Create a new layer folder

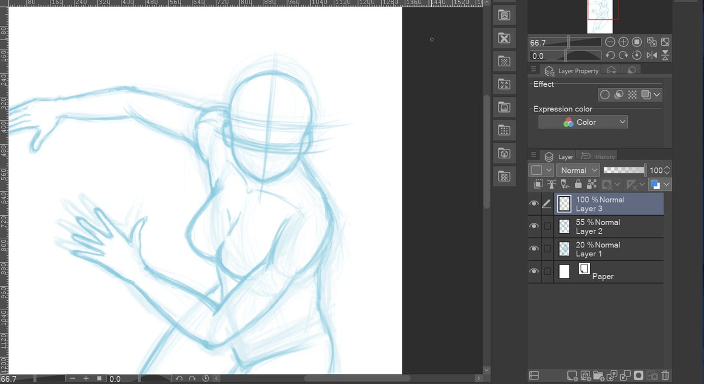coord(599,375)
